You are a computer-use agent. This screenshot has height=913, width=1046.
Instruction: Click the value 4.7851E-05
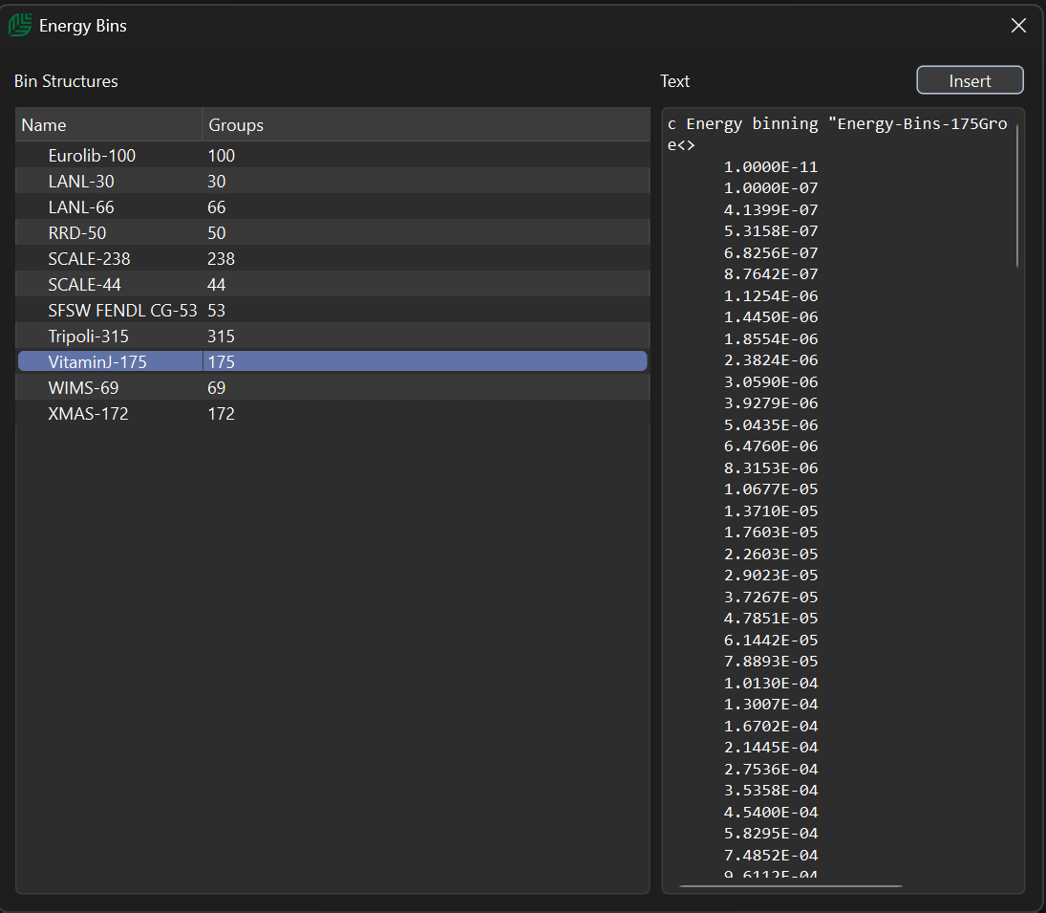pos(771,619)
